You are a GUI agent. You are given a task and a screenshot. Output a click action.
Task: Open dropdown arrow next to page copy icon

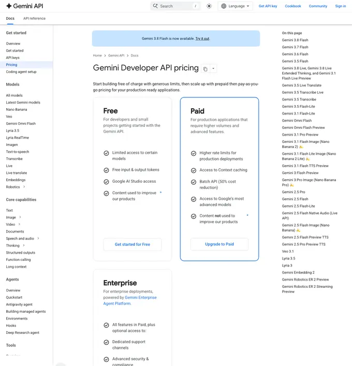[213, 69]
